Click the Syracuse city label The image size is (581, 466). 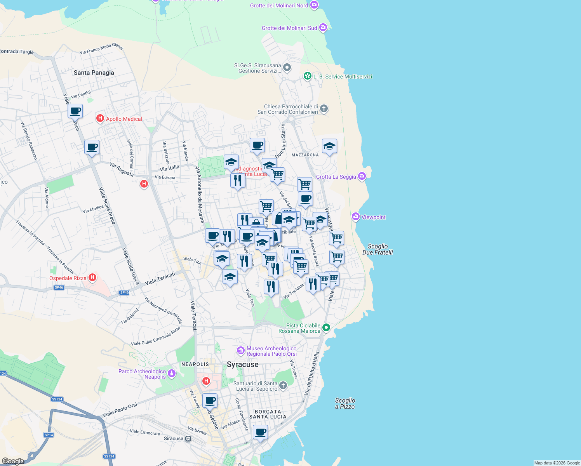coord(243,364)
